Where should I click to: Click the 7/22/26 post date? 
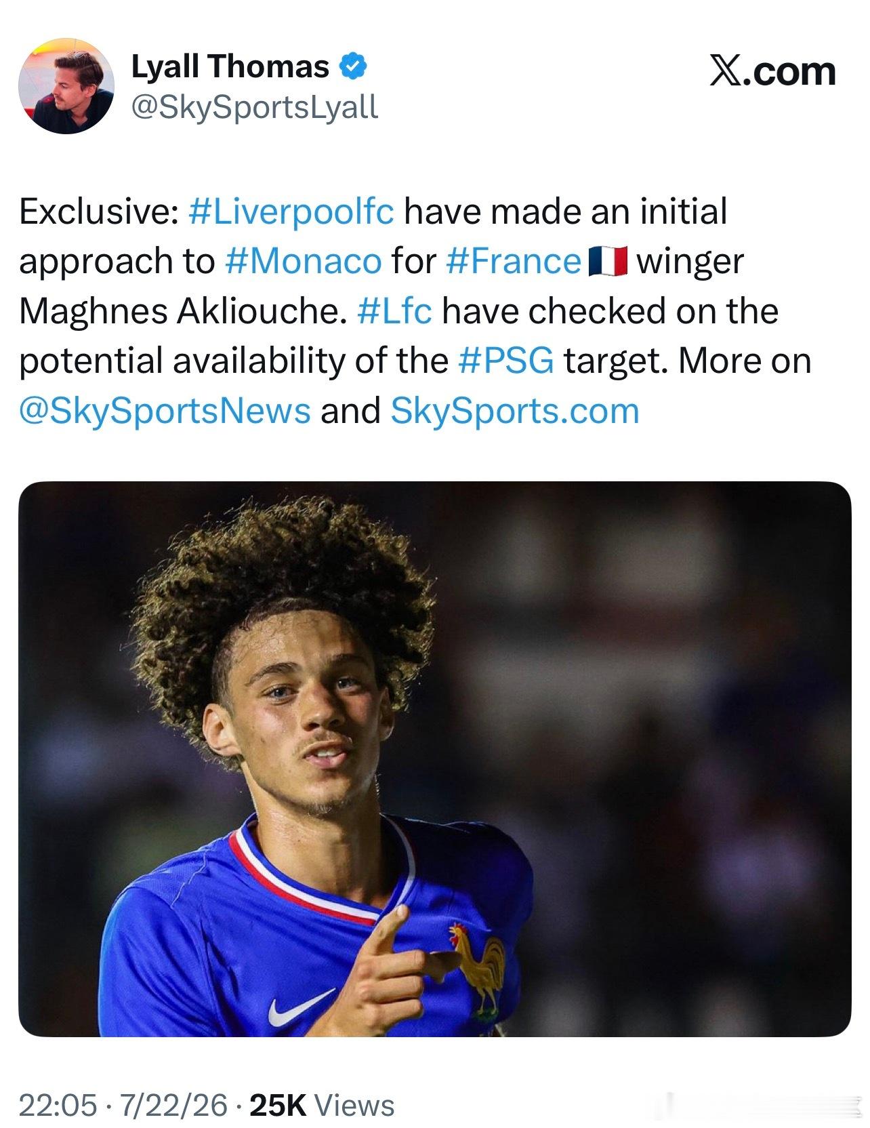click(x=174, y=1105)
